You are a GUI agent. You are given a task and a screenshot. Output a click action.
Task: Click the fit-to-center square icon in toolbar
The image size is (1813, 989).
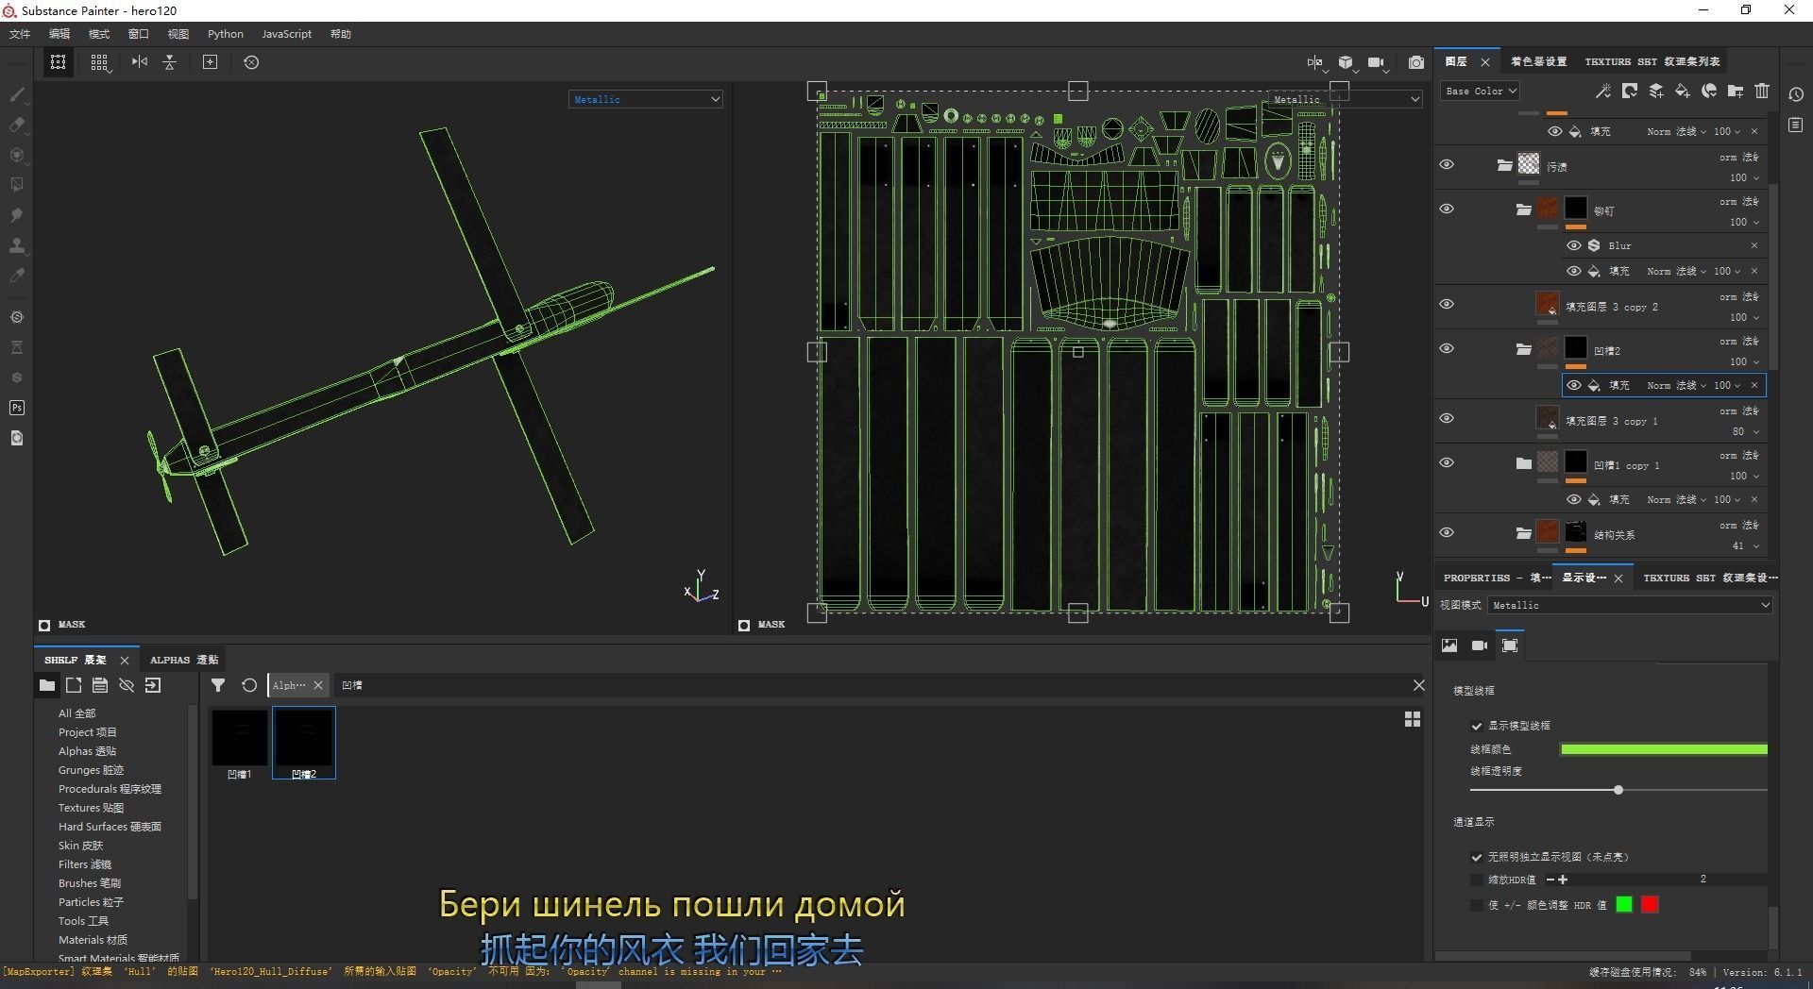211,62
